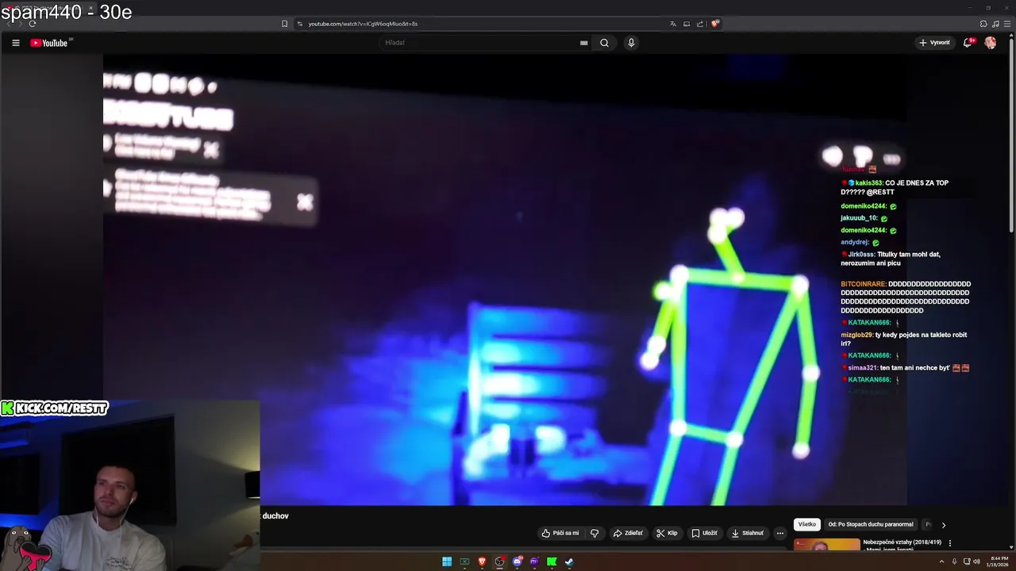Show next filter chips with arrow
The height and width of the screenshot is (571, 1016).
944,524
